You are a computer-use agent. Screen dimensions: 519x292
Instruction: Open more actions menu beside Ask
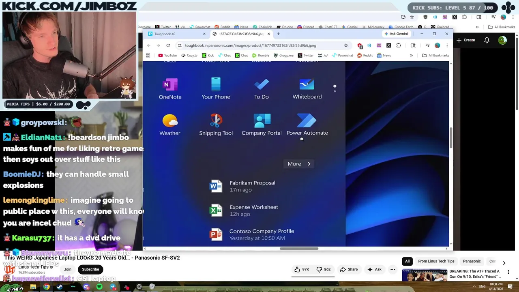coord(392,269)
